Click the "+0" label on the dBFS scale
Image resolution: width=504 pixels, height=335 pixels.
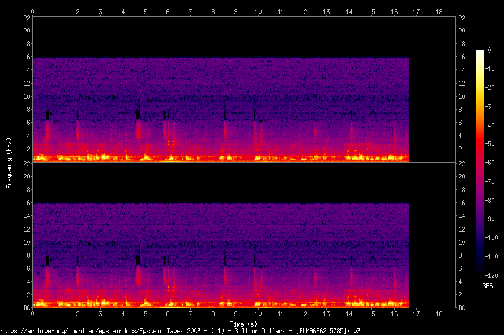click(488, 50)
